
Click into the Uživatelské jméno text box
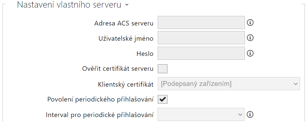coord(201,38)
